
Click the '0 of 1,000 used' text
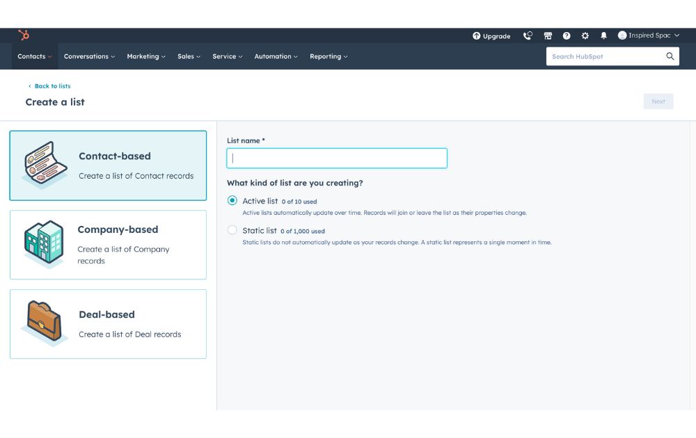point(303,231)
